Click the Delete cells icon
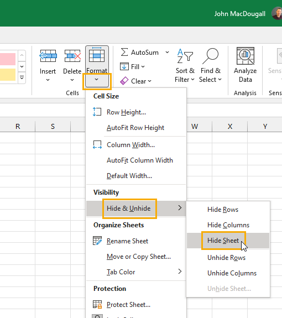The height and width of the screenshot is (318, 282). coord(72,56)
